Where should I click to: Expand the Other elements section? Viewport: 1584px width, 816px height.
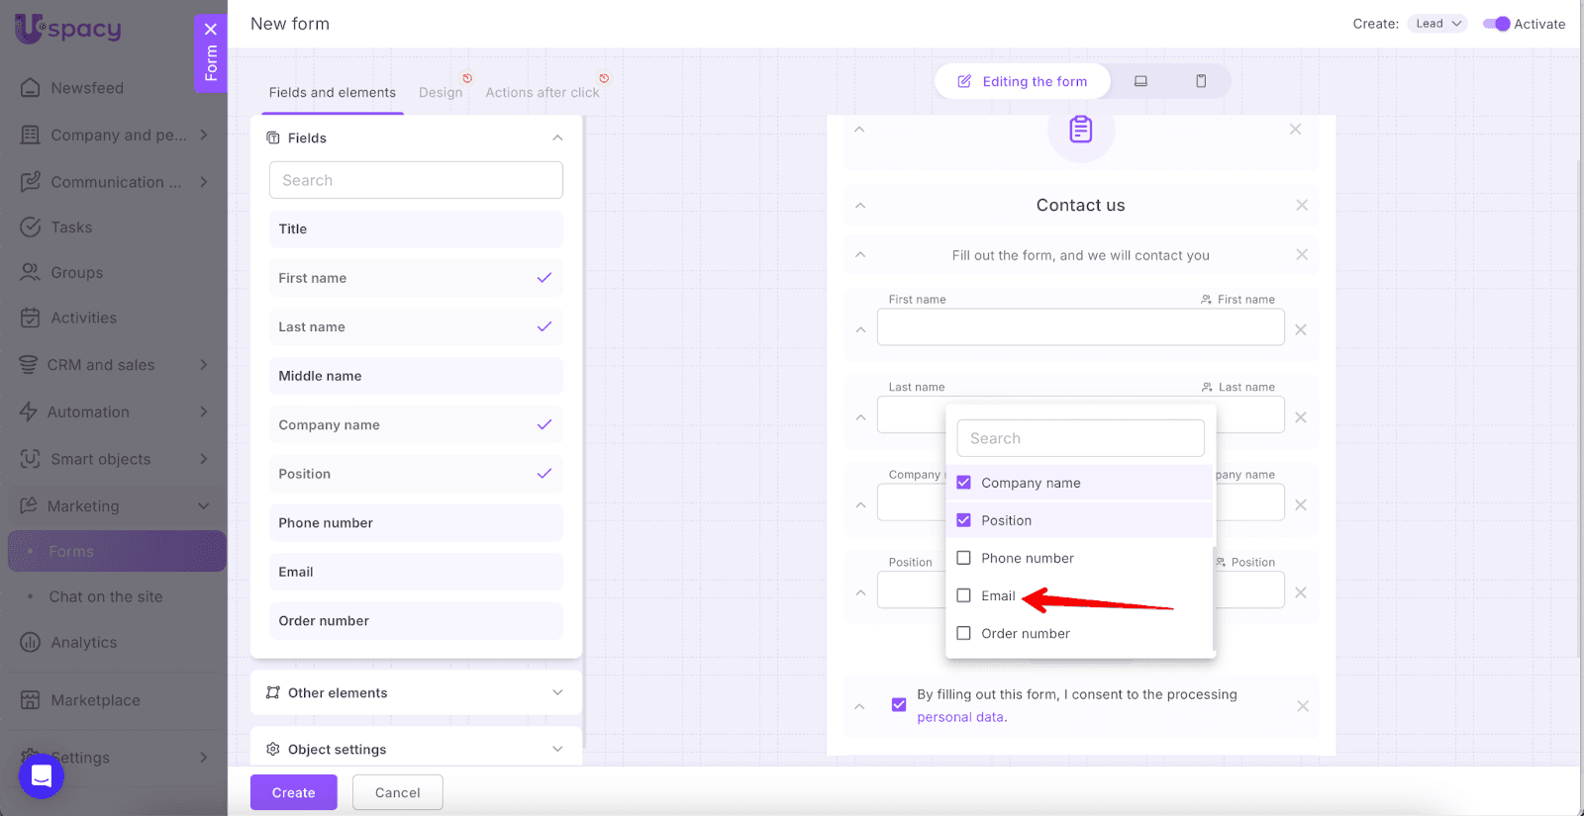[557, 692]
